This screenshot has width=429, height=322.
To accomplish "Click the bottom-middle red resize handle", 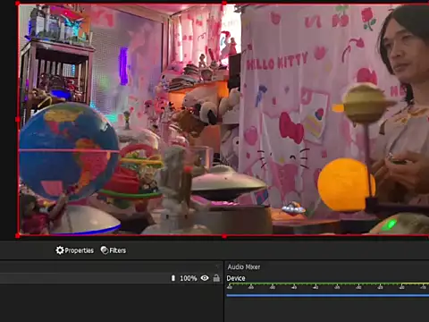I will coord(224,236).
